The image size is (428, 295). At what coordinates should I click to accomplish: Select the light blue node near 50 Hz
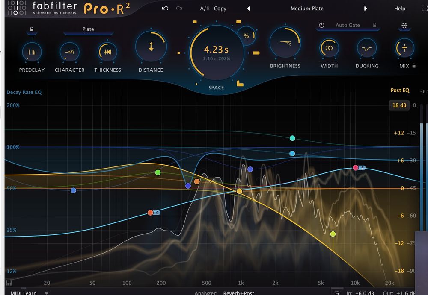click(x=74, y=190)
